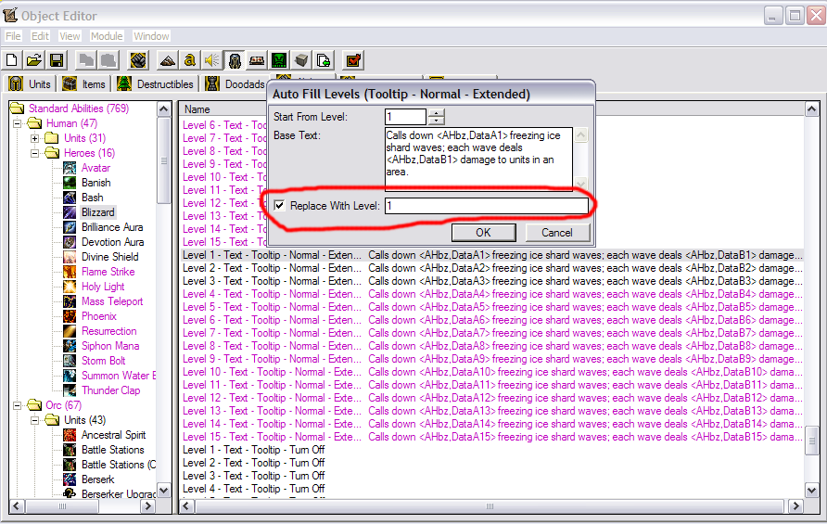The image size is (827, 524).
Task: Click the Open Map folder icon
Action: (34, 60)
